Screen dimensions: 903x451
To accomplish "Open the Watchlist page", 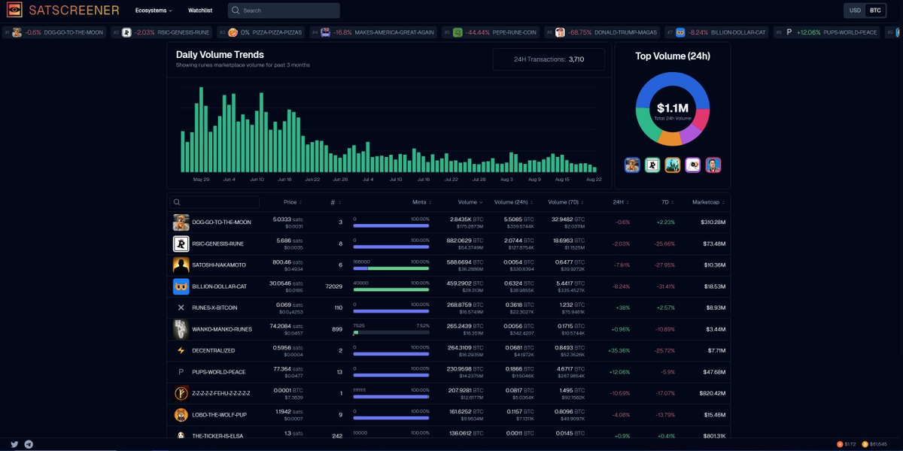I will [x=199, y=11].
